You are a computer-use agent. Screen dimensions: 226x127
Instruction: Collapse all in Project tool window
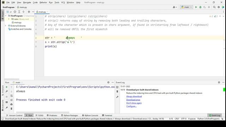coord(23,12)
